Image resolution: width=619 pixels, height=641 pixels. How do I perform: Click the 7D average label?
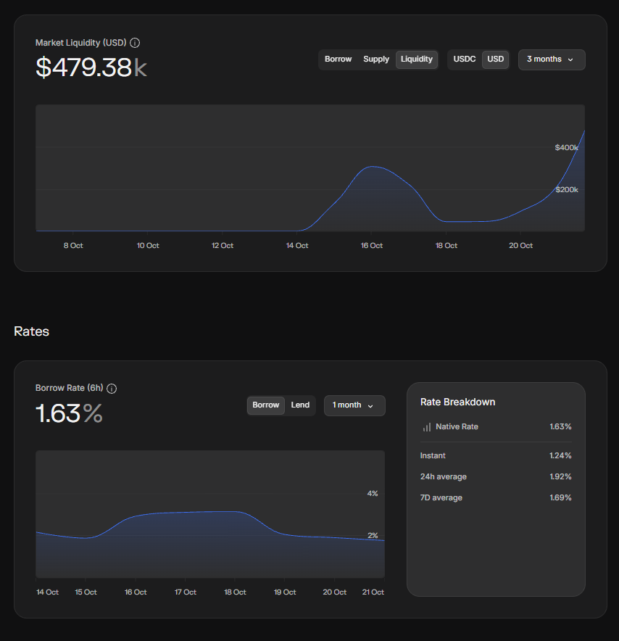pos(441,498)
